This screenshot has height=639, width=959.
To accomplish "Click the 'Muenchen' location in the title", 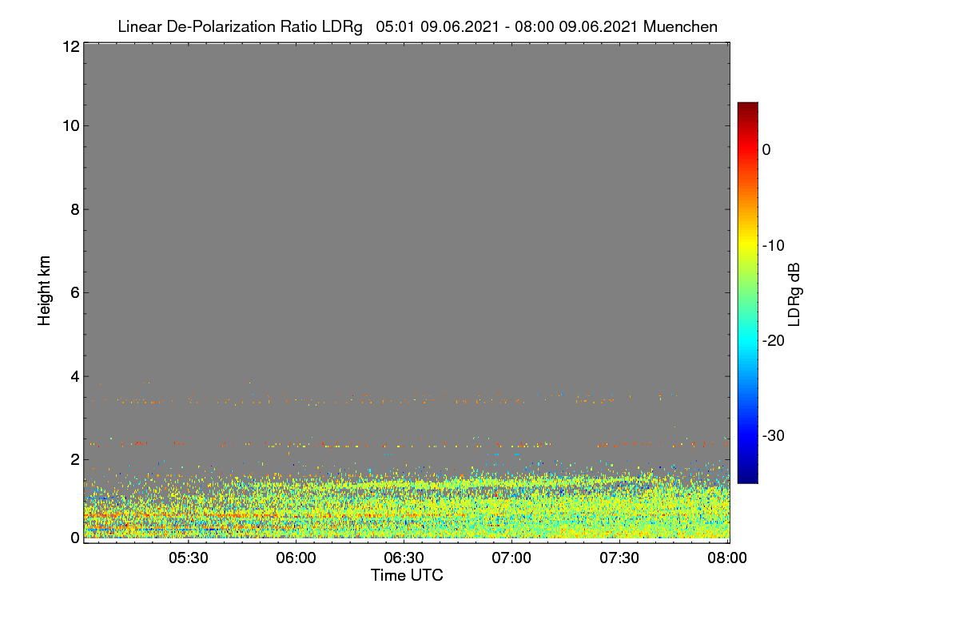I will 680,26.
